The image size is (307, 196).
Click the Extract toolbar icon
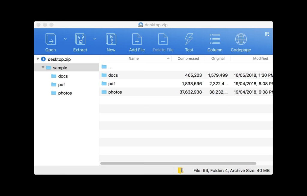coord(80,39)
